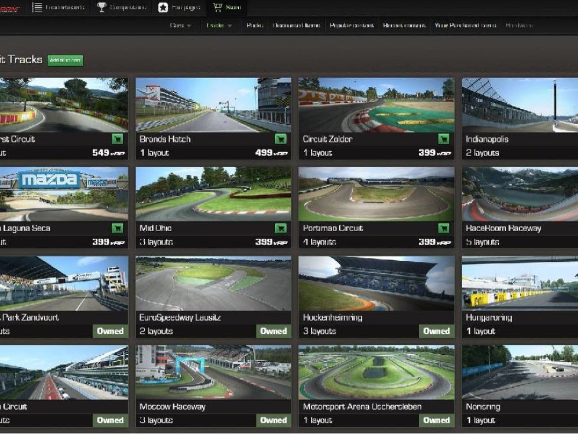Open the Moscow Raceway thumbnail
This screenshot has height=434, width=578.
(213, 373)
